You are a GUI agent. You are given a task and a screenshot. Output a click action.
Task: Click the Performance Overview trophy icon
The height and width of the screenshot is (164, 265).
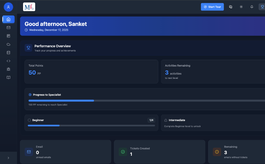28,48
